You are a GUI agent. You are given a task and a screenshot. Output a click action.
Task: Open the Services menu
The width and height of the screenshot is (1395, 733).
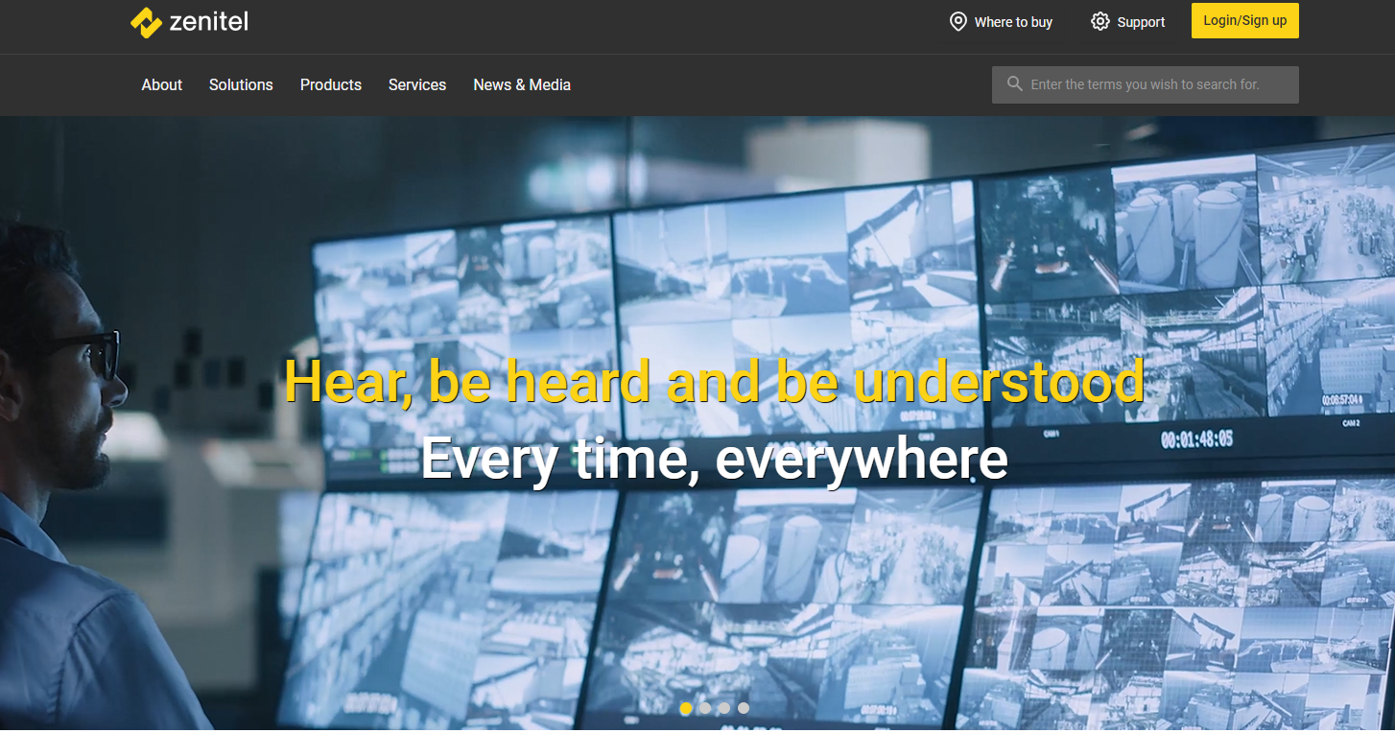(417, 84)
